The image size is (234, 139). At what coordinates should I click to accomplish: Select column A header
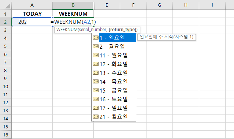[x=32, y=5]
